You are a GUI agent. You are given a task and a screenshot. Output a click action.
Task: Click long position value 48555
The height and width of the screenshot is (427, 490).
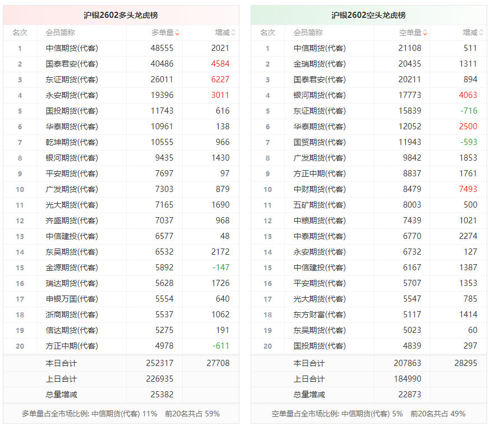click(x=162, y=48)
